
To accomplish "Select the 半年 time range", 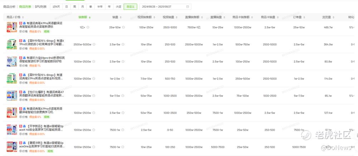I will click(100, 7).
